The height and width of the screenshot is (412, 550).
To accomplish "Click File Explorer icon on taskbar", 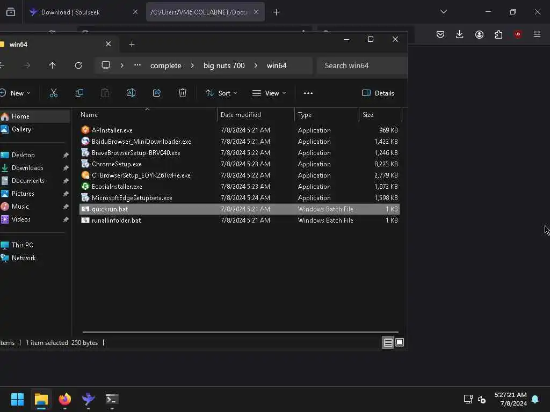I will [x=41, y=399].
